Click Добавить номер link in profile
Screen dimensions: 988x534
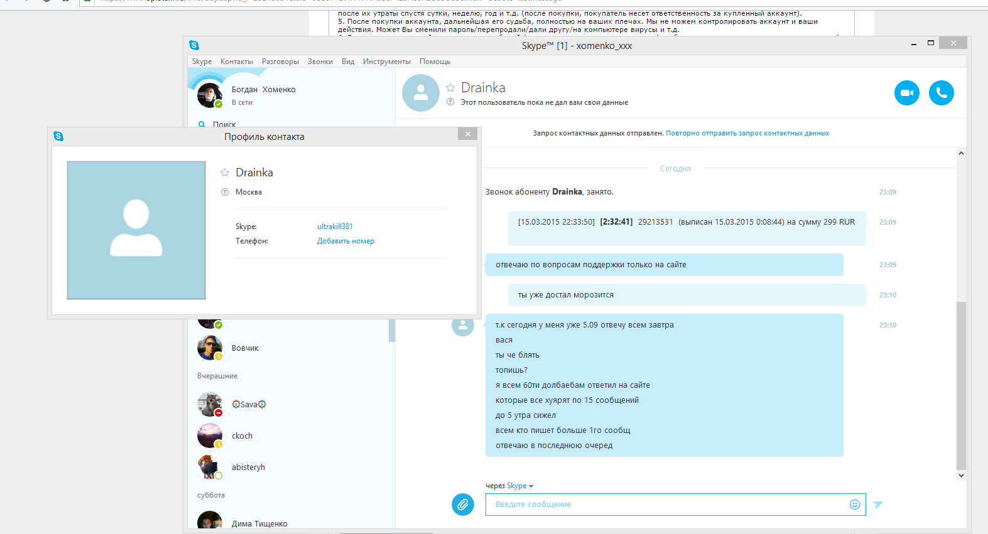(x=345, y=241)
